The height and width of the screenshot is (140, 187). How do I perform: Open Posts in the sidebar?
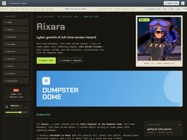[x=16, y=66]
